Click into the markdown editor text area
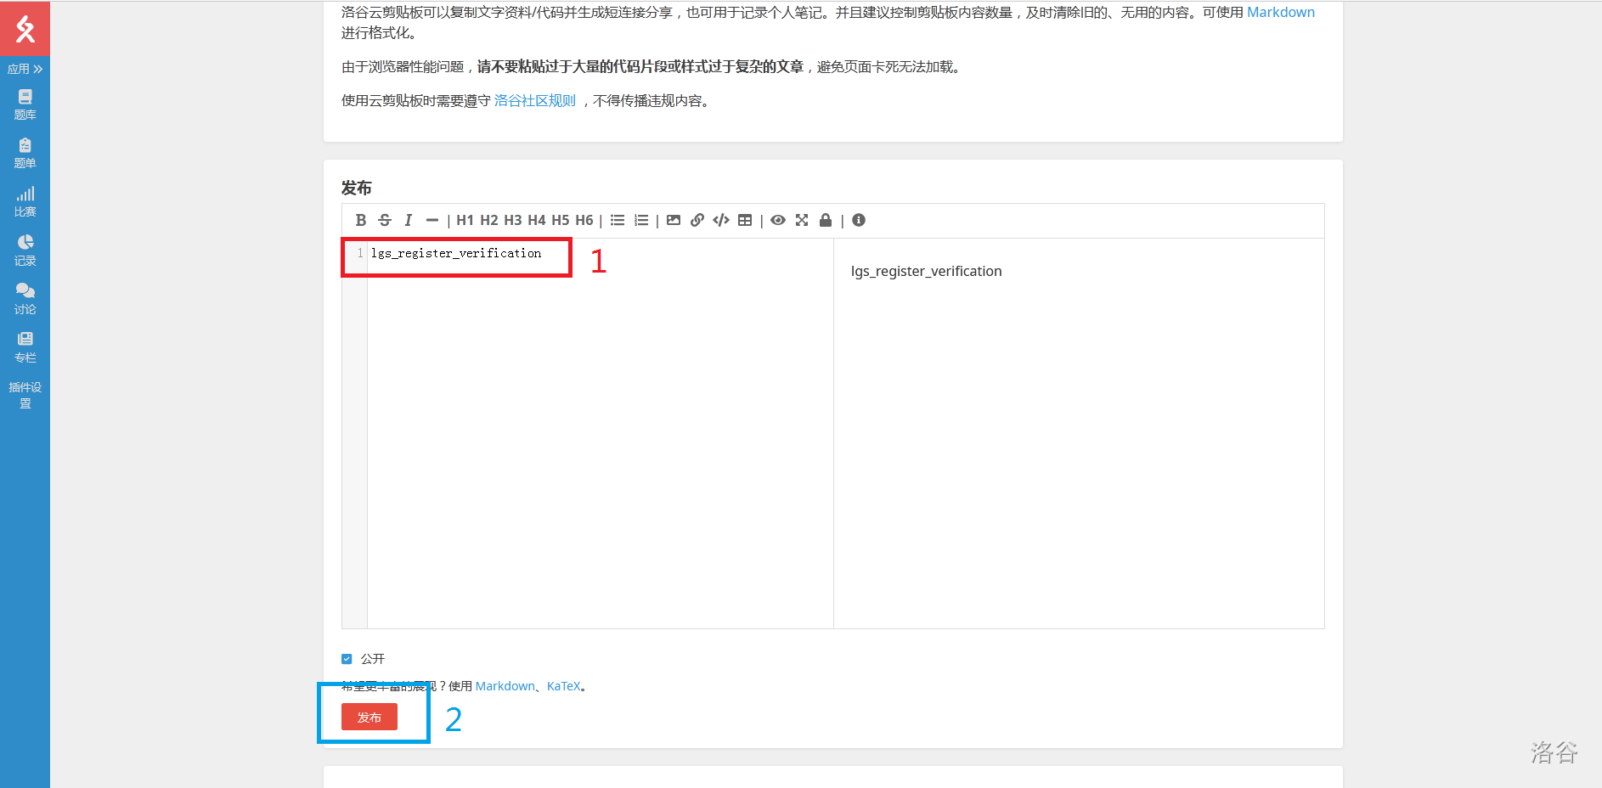Viewport: 1602px width, 788px height. [x=595, y=425]
